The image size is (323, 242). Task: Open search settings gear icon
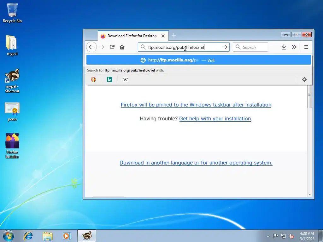[304, 79]
